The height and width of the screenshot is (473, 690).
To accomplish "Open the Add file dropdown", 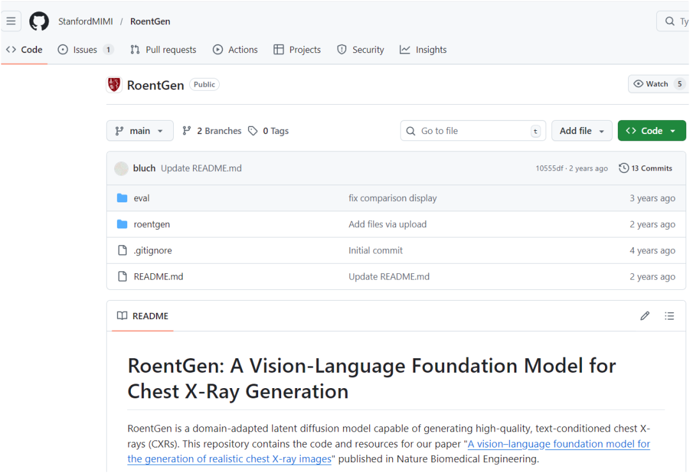I will 581,131.
